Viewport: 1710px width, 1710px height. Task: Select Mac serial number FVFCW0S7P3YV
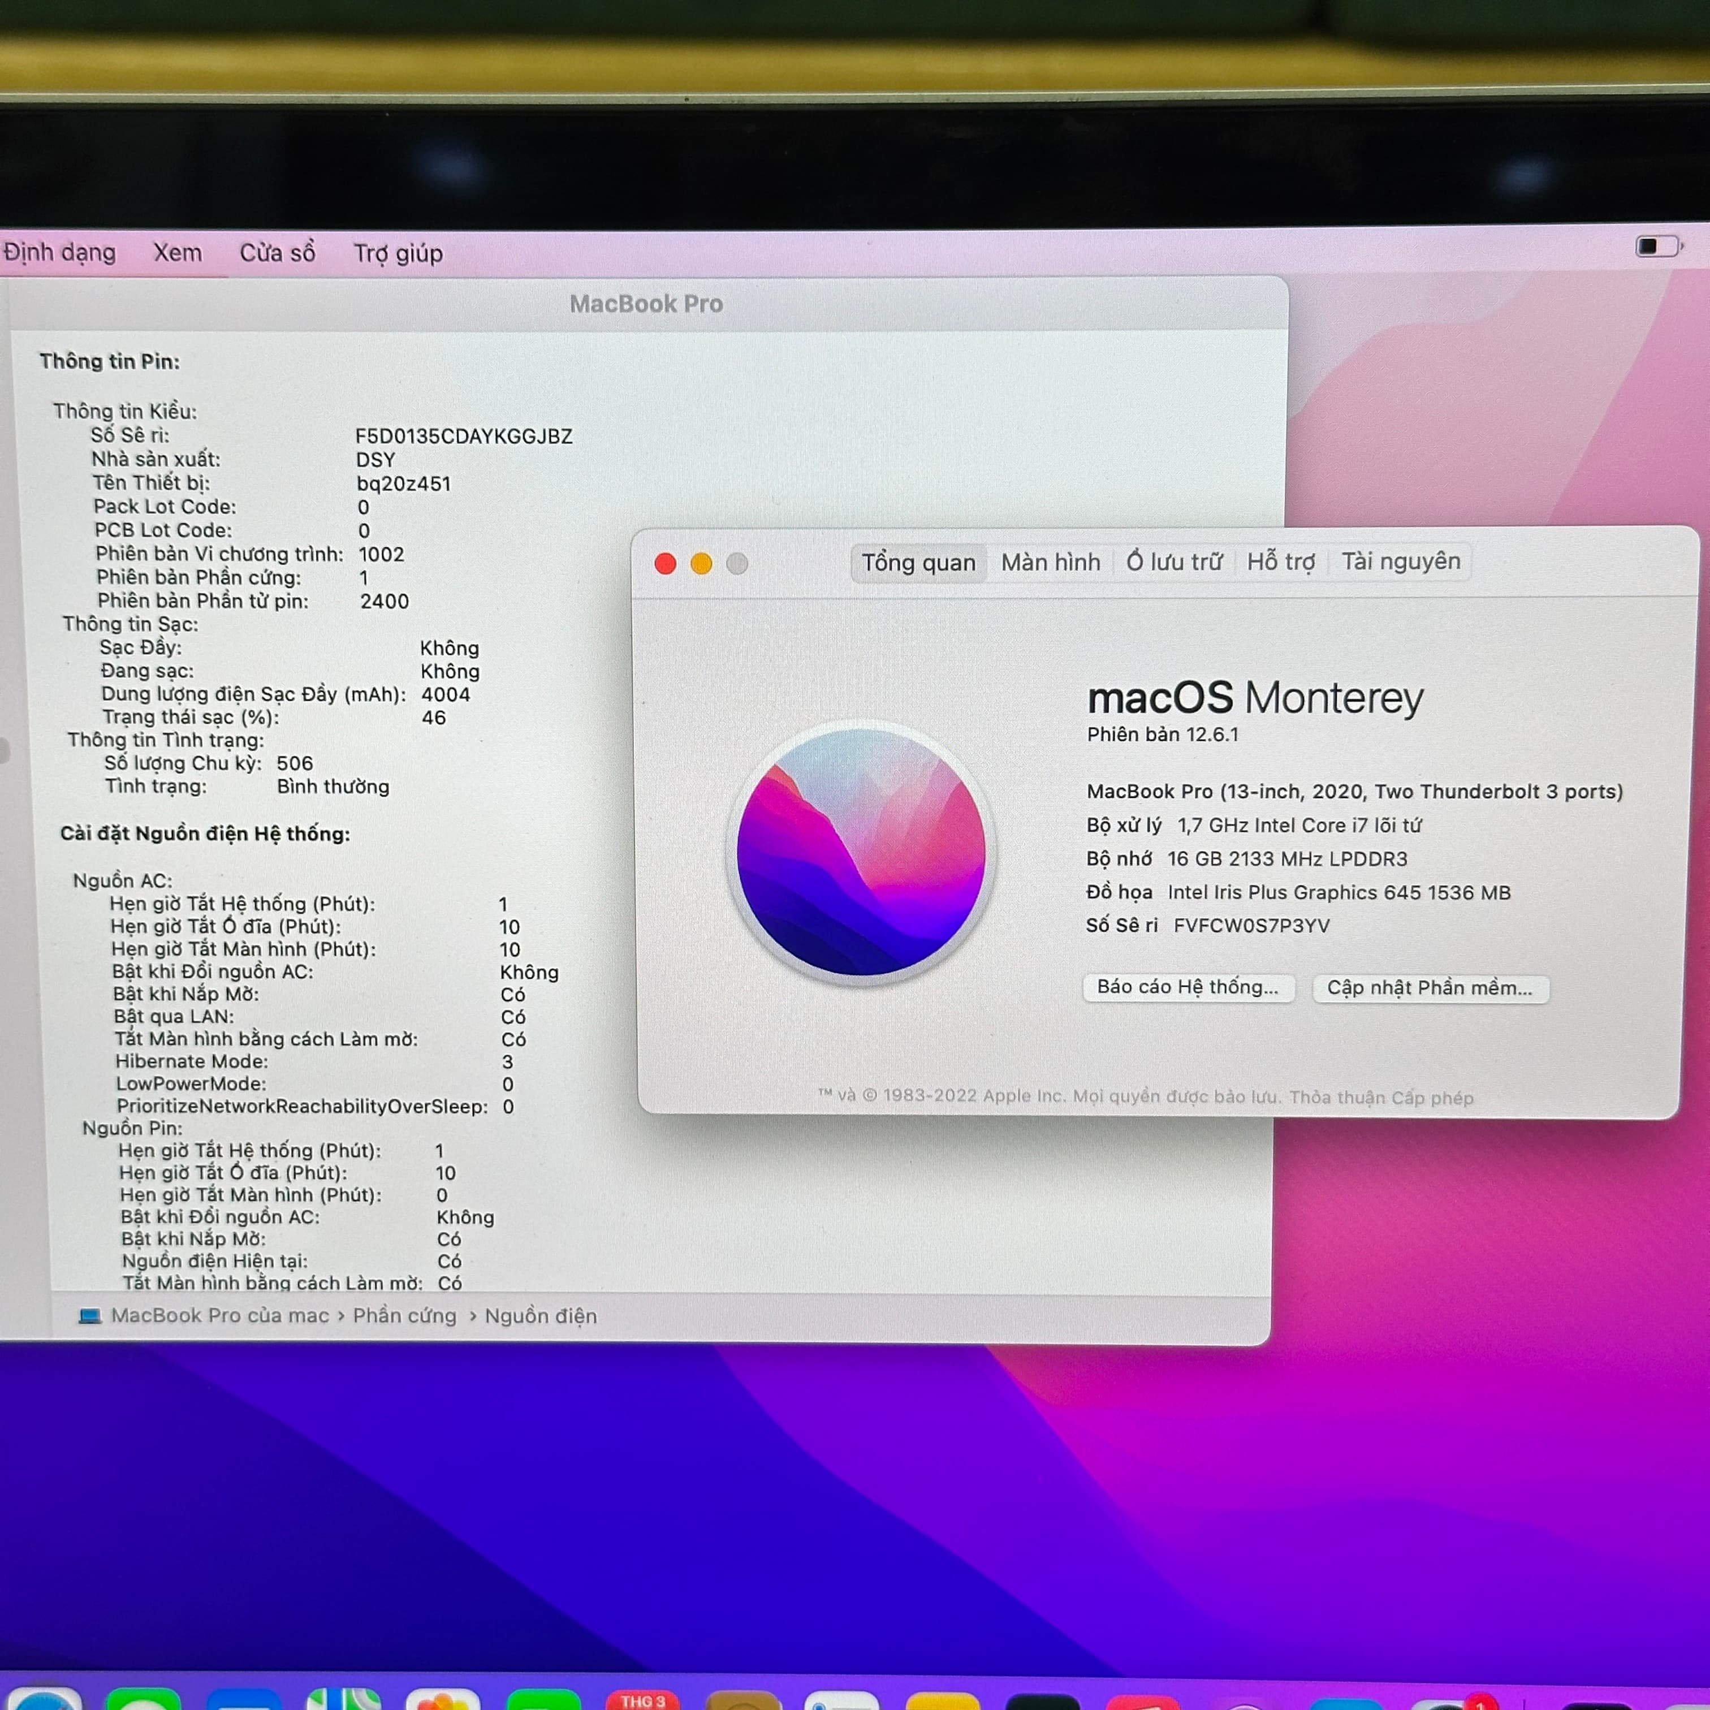click(1251, 926)
